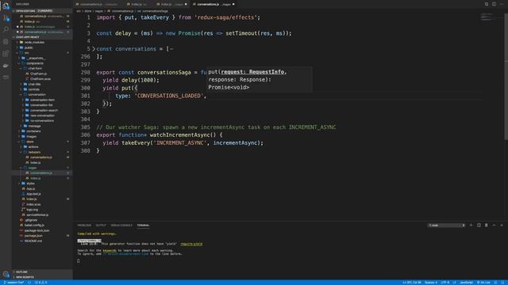Expand the message folder

click(x=34, y=126)
